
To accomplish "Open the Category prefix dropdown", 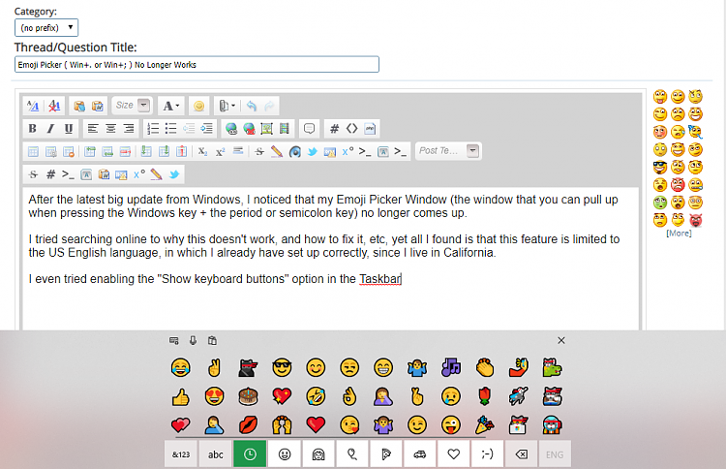I will (x=46, y=27).
